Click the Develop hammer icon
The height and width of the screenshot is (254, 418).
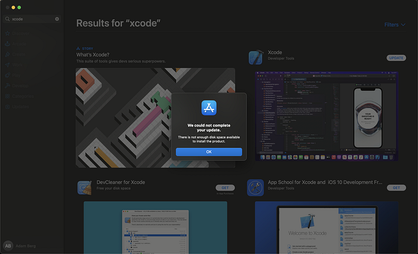click(x=7, y=85)
